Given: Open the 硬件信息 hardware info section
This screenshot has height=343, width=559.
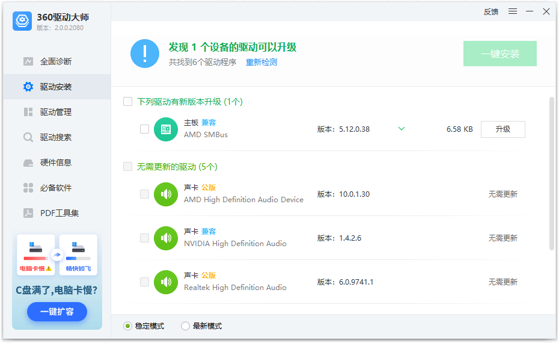Looking at the screenshot, I should (56, 162).
